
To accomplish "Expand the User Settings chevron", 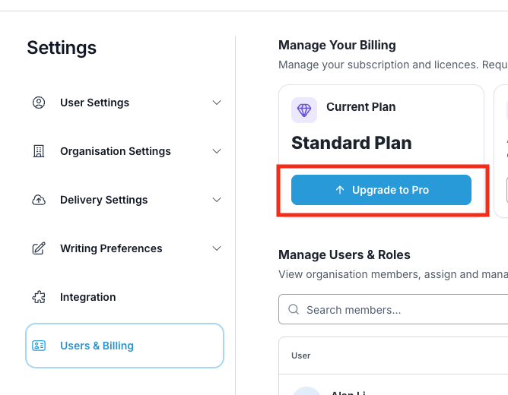I will [217, 103].
